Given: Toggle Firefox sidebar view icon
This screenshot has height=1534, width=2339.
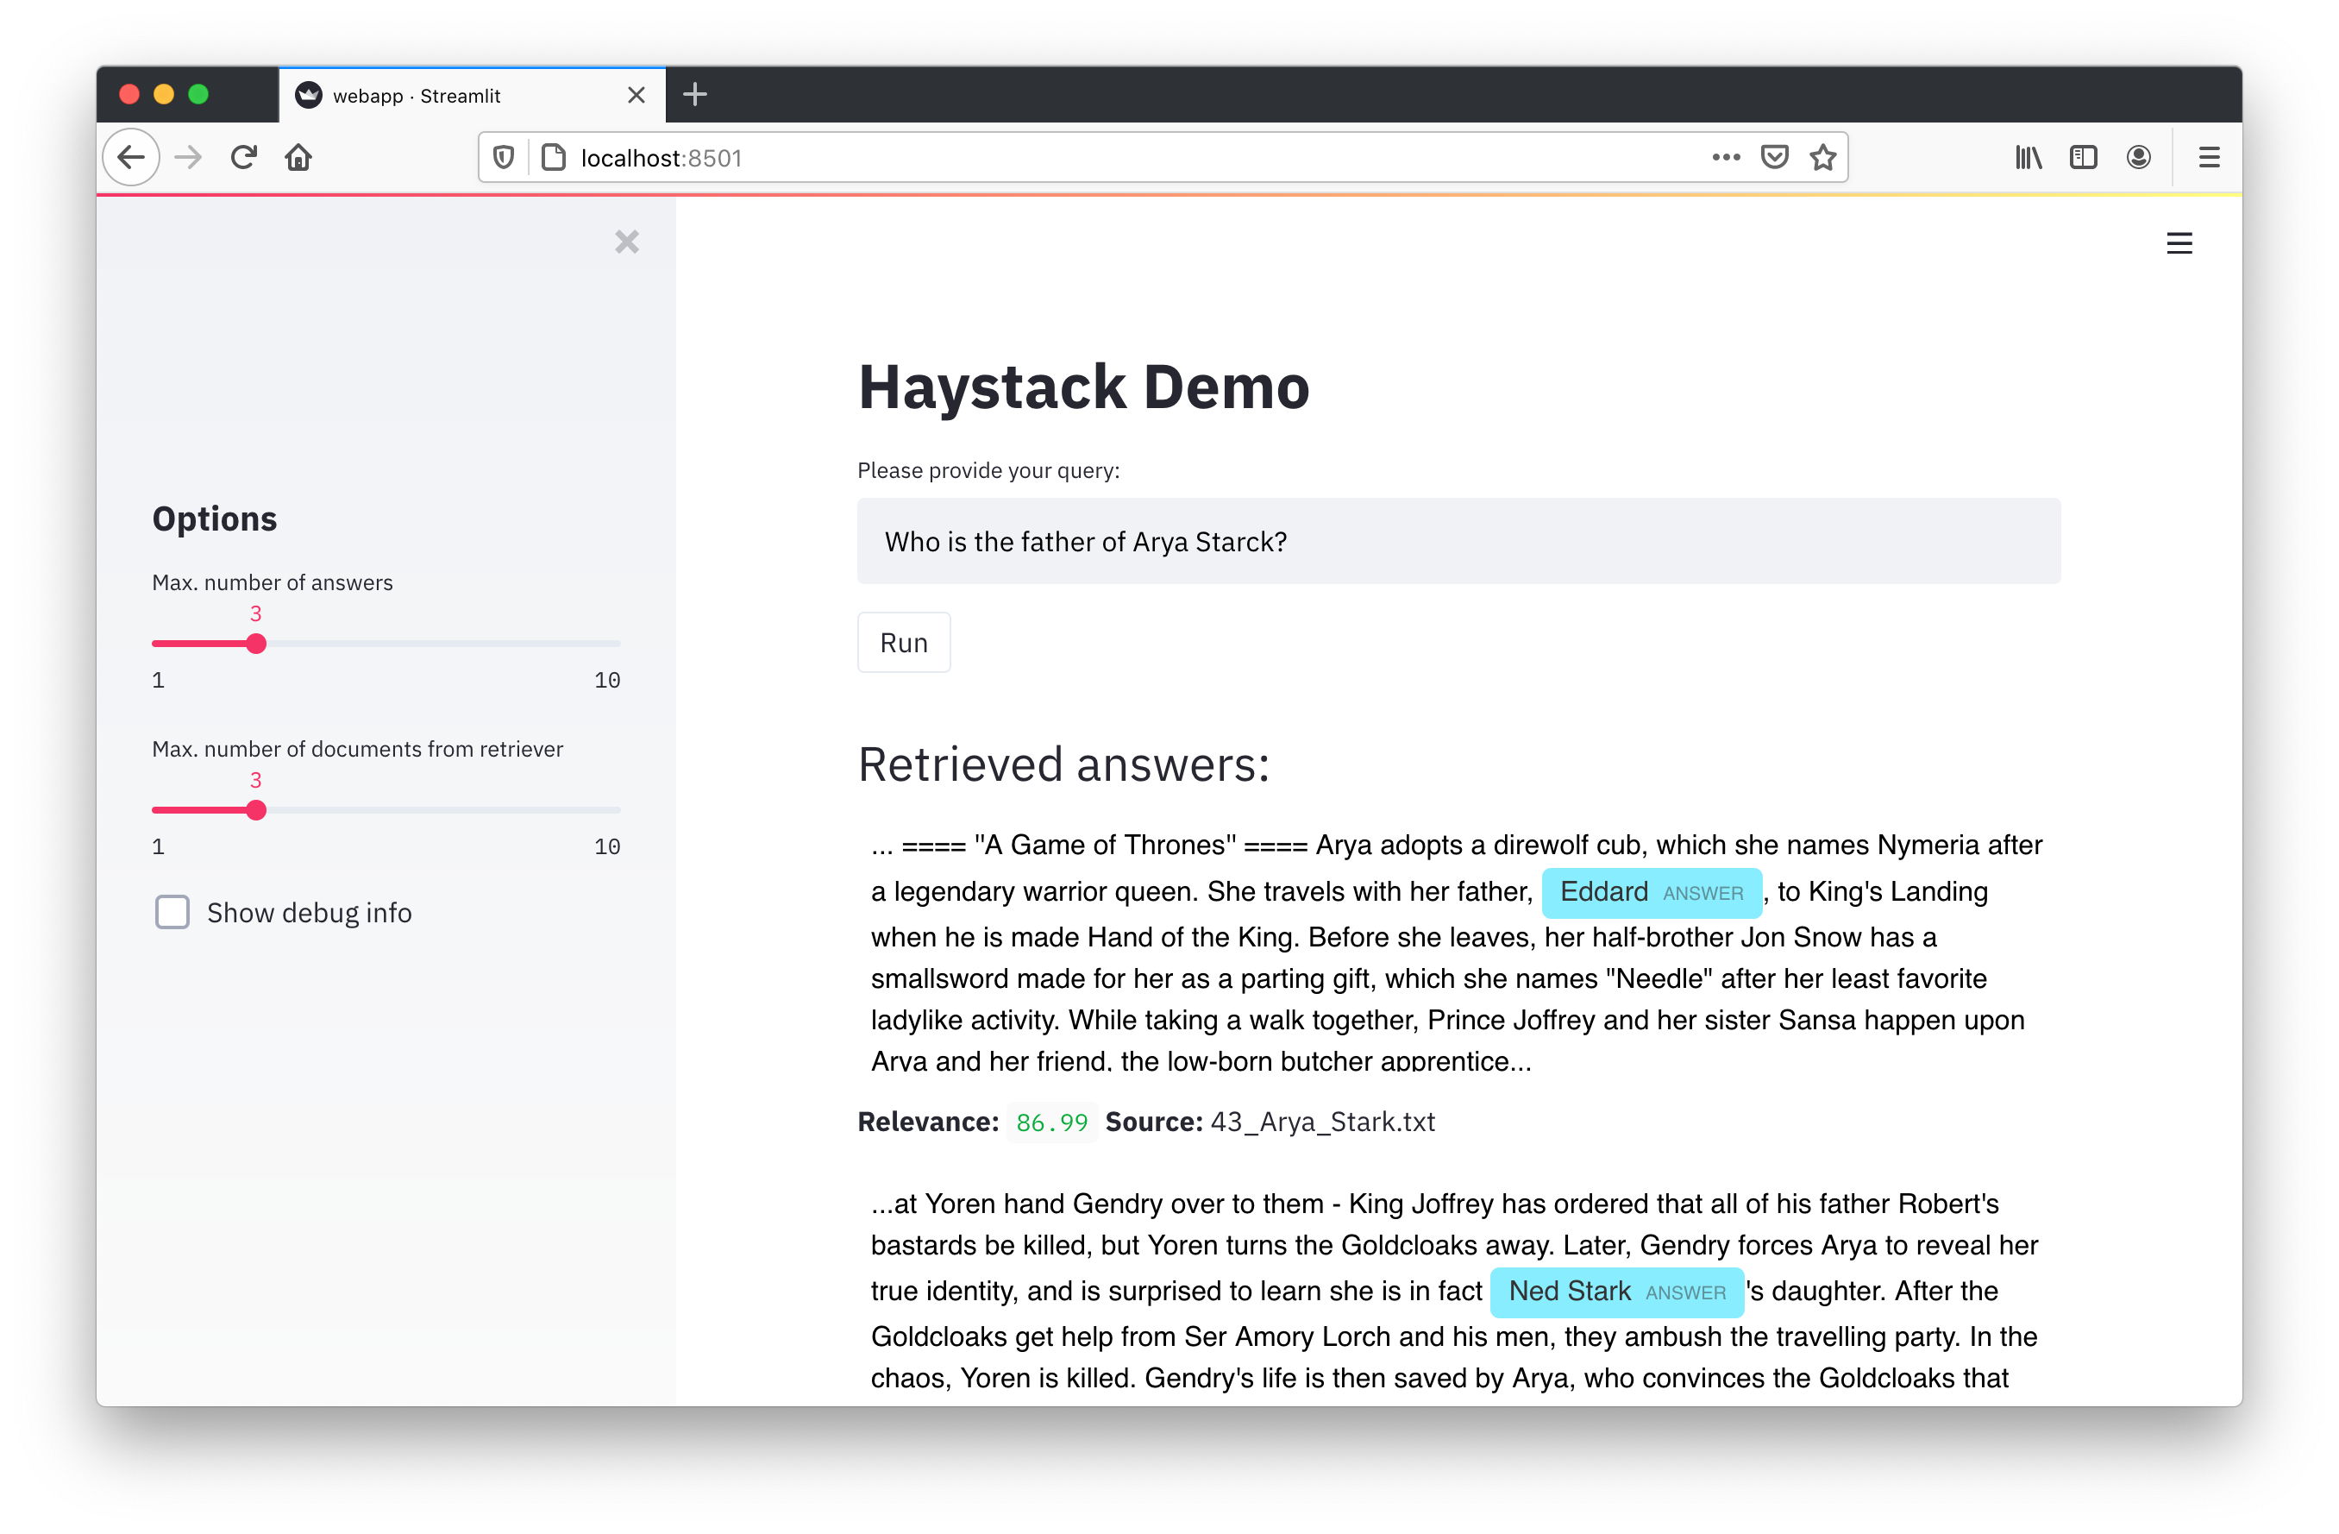Looking at the screenshot, I should [x=2084, y=157].
